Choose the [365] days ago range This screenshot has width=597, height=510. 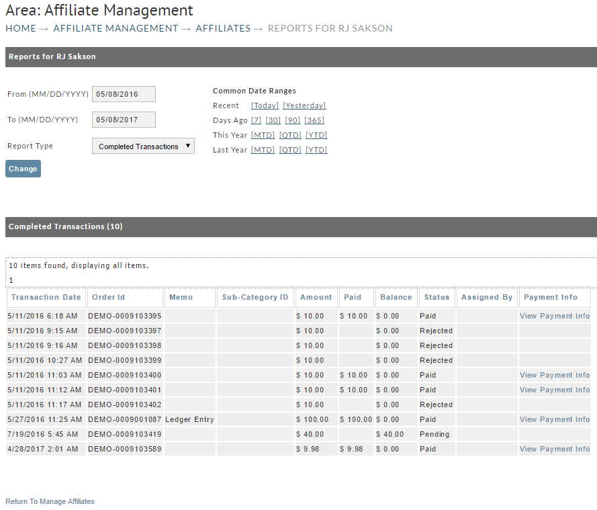[x=314, y=120]
